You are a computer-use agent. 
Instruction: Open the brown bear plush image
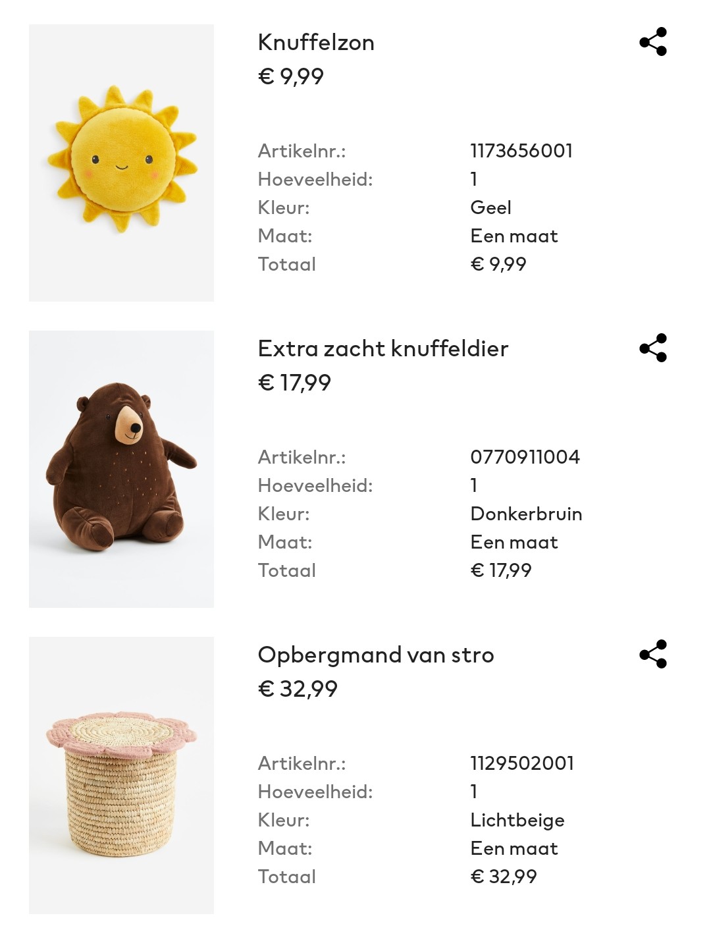pos(121,469)
